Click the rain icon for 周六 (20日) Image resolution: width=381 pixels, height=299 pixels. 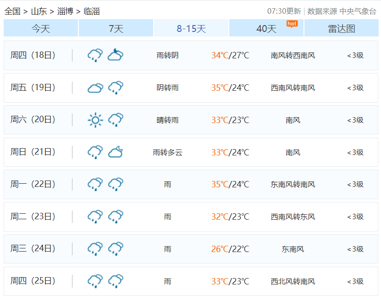[x=116, y=120]
